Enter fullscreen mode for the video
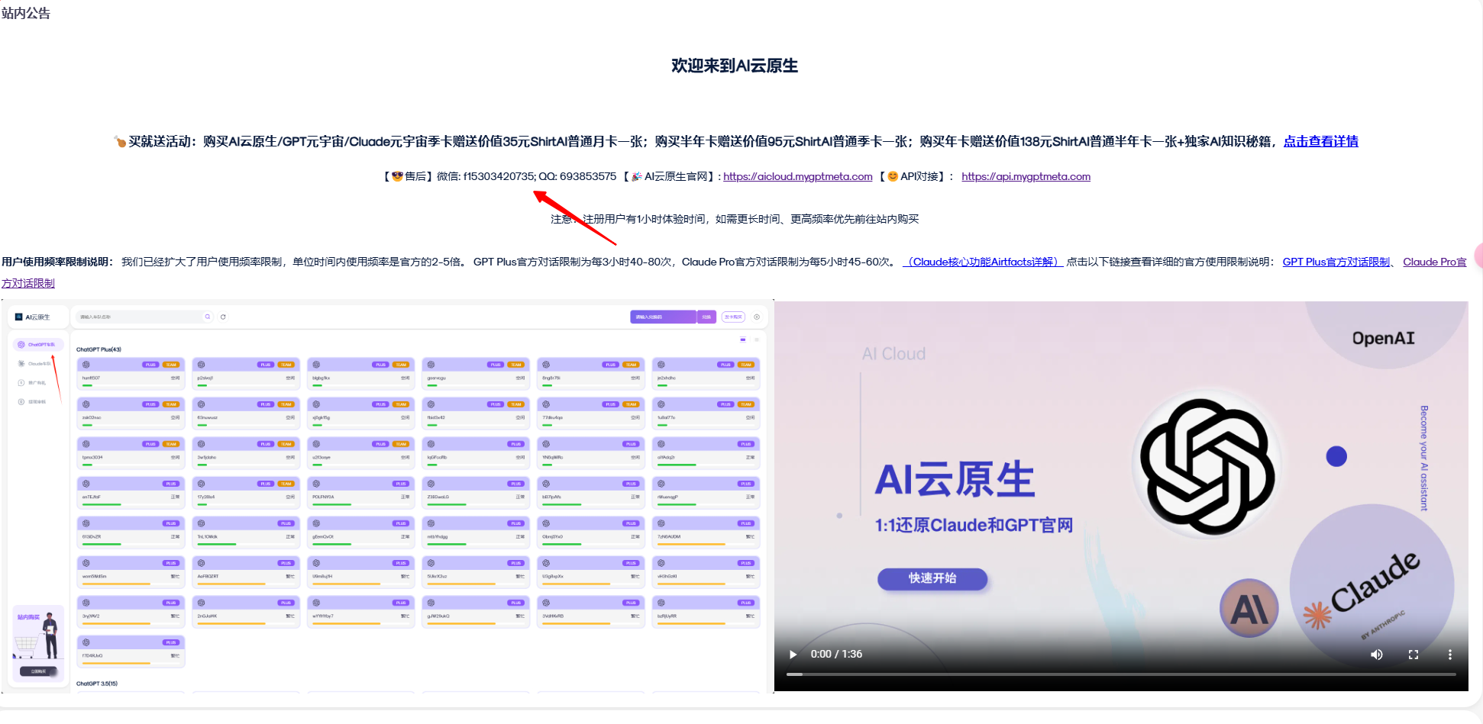This screenshot has width=1483, height=724. point(1413,655)
